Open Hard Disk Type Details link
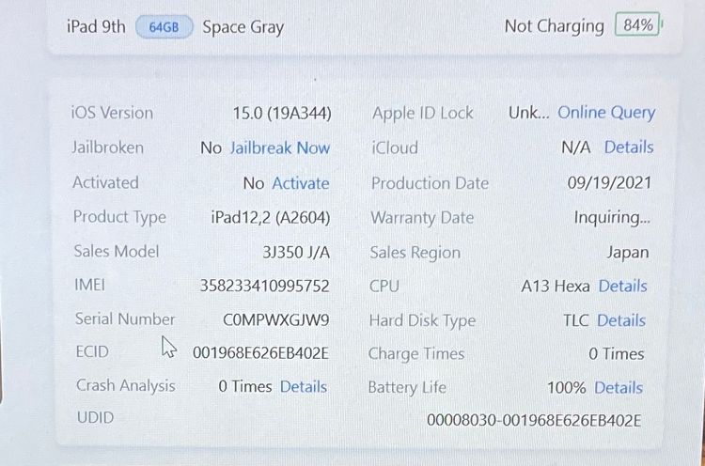This screenshot has height=466, width=705. pyautogui.click(x=621, y=320)
